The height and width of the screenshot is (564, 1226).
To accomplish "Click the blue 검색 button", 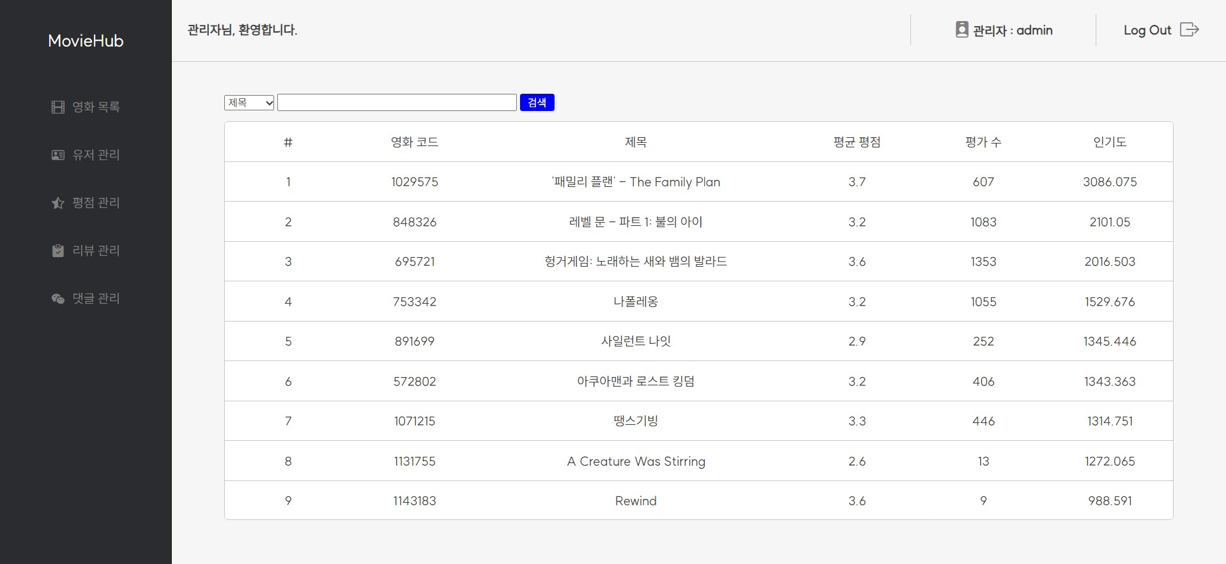I will pos(537,103).
